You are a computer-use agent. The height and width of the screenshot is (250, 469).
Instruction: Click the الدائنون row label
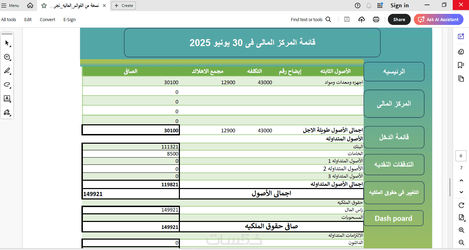tap(356, 243)
